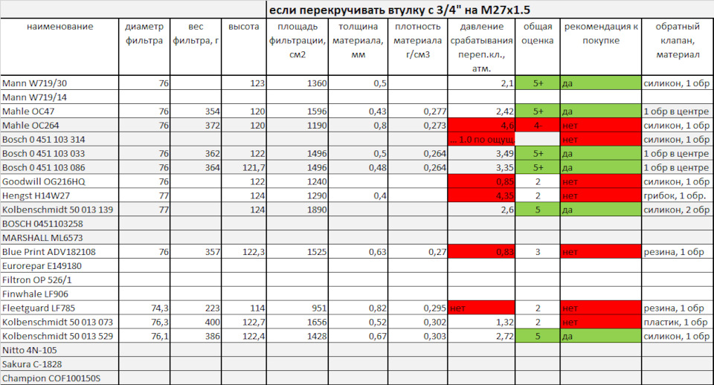This screenshot has height=385, width=714.
Task: Click the red rating cell '4-'
Action: coord(537,125)
